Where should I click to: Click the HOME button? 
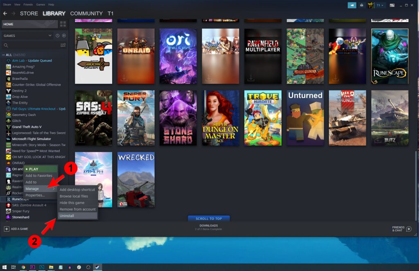(x=29, y=24)
